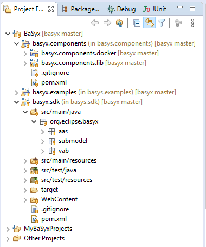This screenshot has height=247, width=206.
Task: Select the MyBaSyxProjects label
Action: coord(48,229)
